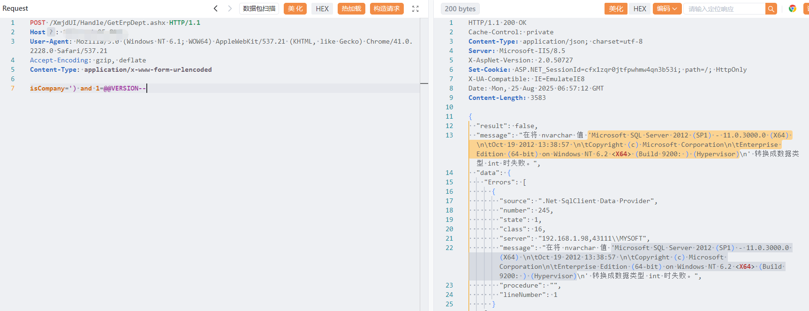
Task: Click the "procedure": "" line
Action: pyautogui.click(x=530, y=285)
